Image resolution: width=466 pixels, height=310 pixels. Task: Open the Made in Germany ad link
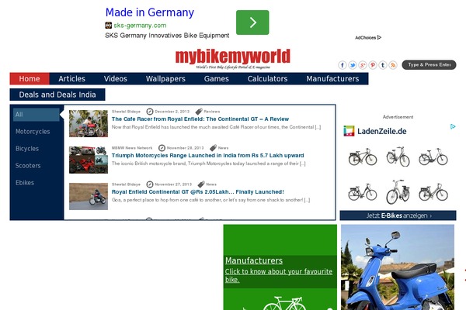pyautogui.click(x=150, y=12)
